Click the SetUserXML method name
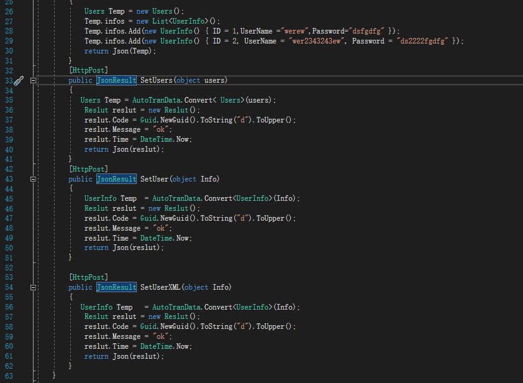 160,287
